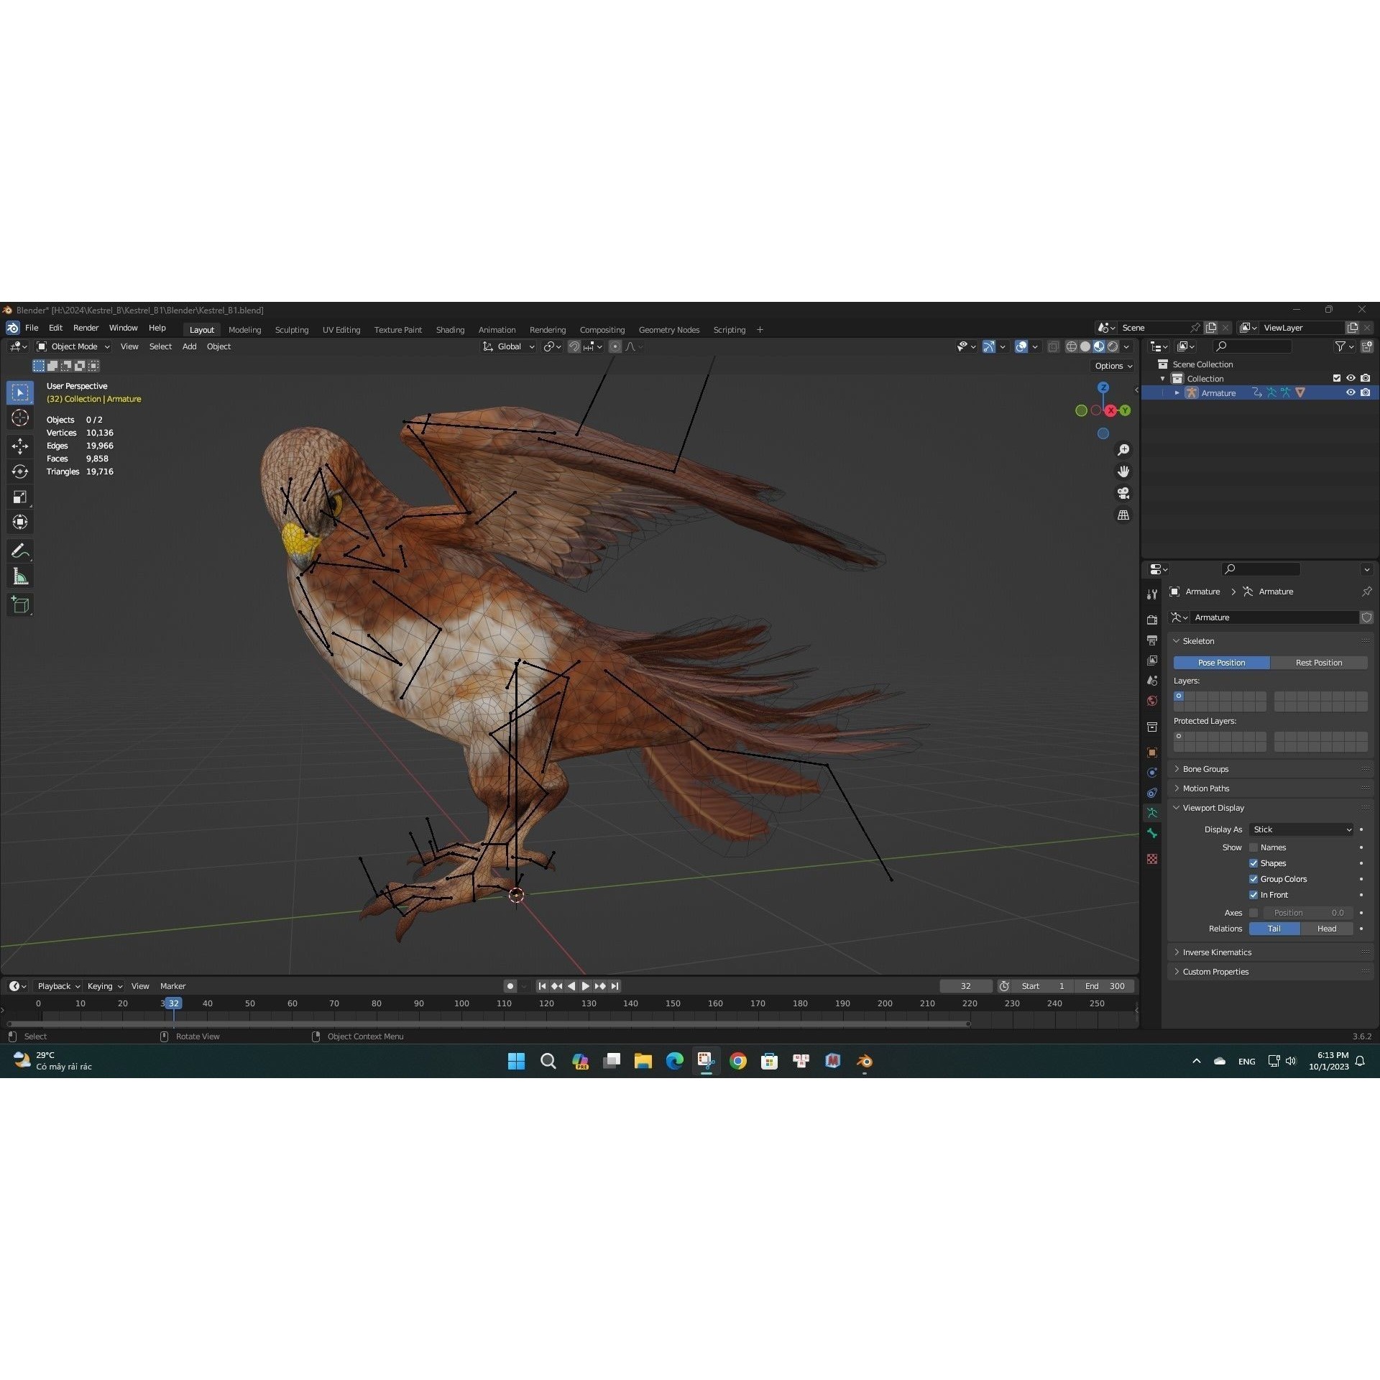Click the Rest Position button
The width and height of the screenshot is (1380, 1380).
pos(1320,662)
